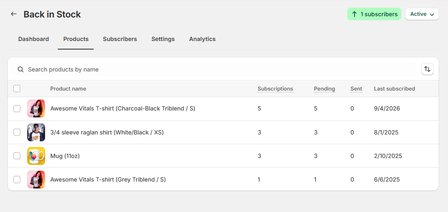Tick the Grey Triblend T-shirt row checkbox
Image resolution: width=448 pixels, height=212 pixels.
point(17,180)
